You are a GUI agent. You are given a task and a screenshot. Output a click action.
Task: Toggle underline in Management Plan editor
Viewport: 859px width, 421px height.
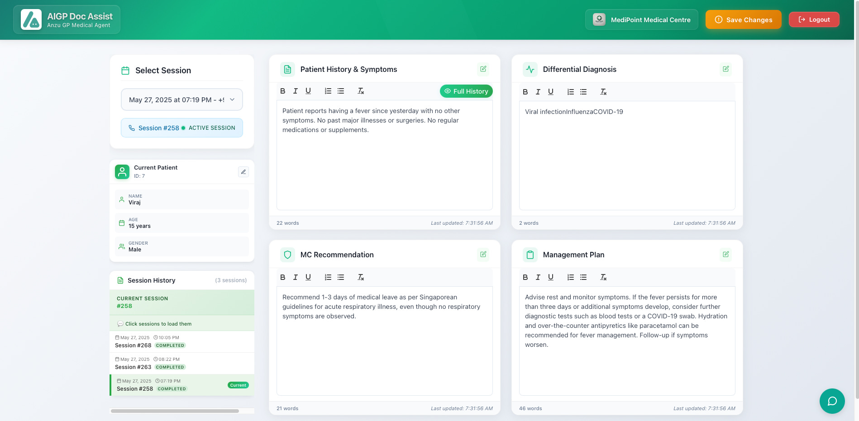tap(551, 277)
